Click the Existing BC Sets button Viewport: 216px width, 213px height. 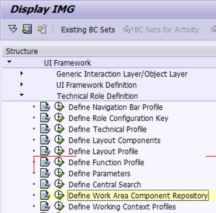click(x=88, y=29)
